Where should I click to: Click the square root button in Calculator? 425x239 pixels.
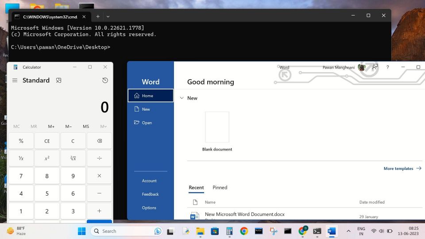click(x=73, y=158)
